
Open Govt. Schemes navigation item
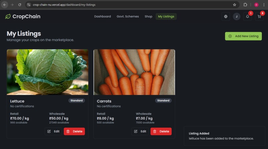coord(128,17)
